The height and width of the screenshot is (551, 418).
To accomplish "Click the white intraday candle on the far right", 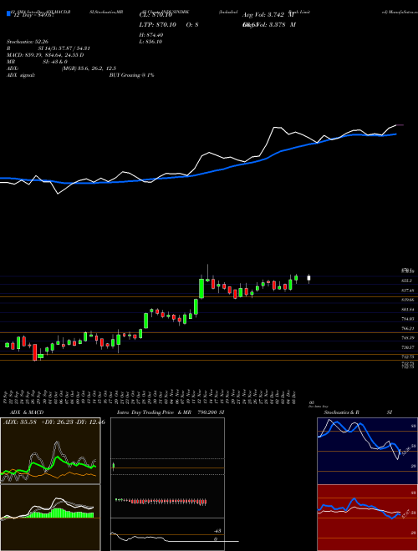I will point(309,279).
